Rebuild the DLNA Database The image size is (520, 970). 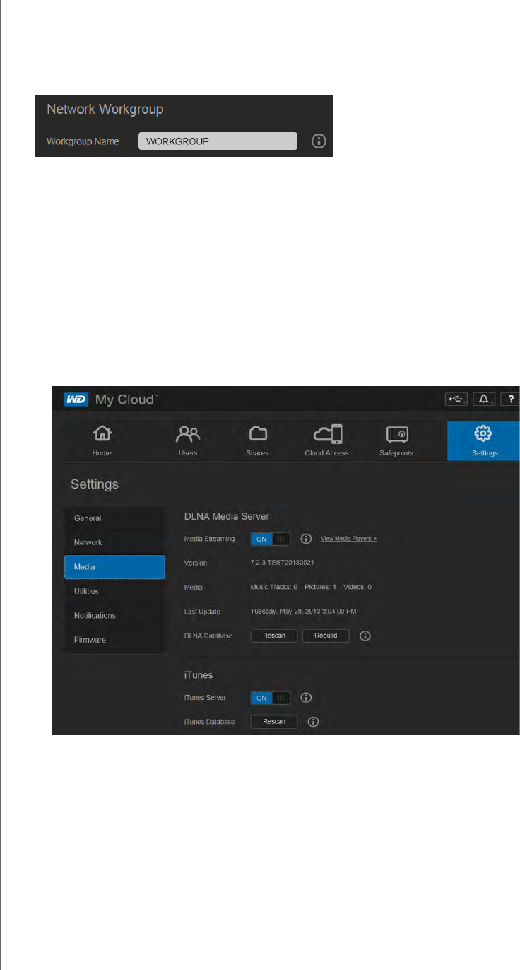(x=326, y=636)
